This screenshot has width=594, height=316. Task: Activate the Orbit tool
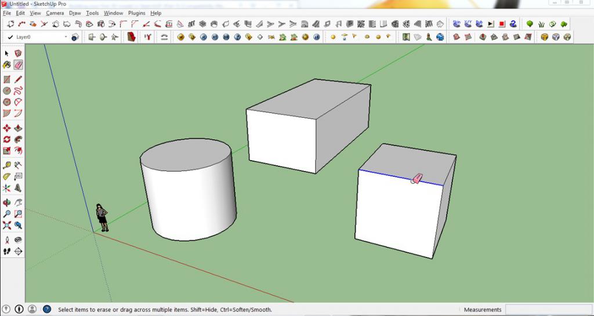pyautogui.click(x=7, y=202)
